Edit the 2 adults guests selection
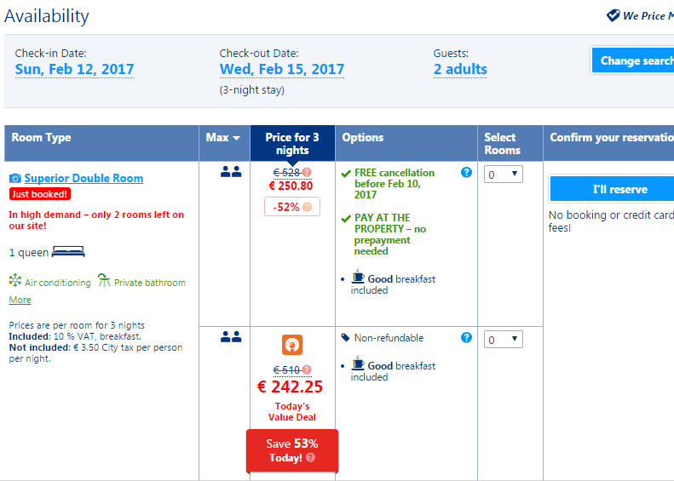Image resolution: width=674 pixels, height=481 pixels. (x=460, y=70)
